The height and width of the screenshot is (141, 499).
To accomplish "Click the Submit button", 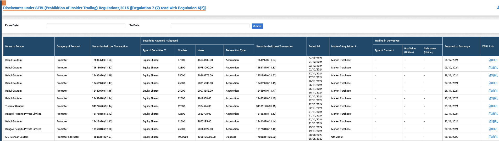I will [257, 26].
